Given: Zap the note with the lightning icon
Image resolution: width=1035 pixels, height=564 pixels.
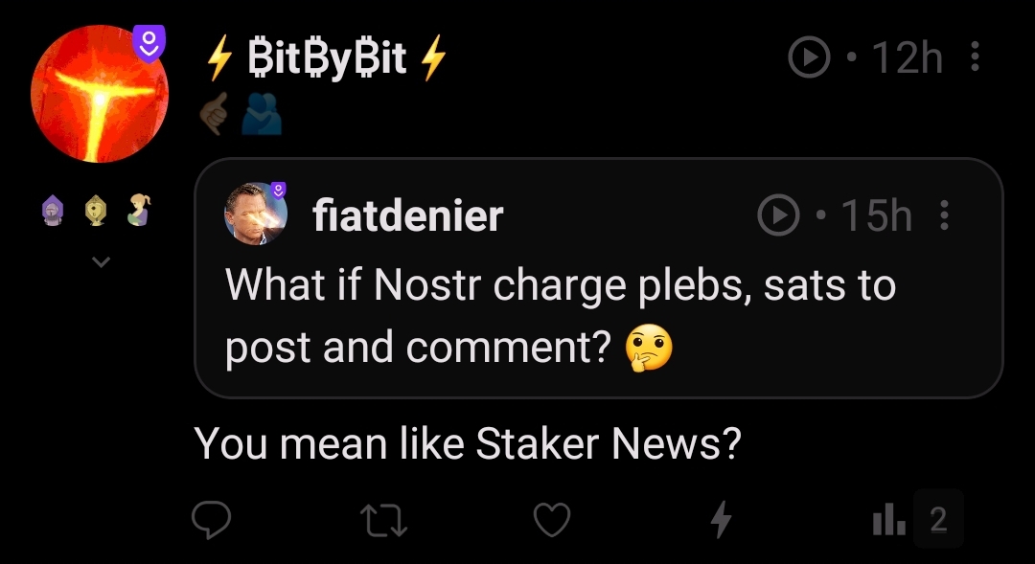Looking at the screenshot, I should click(721, 520).
